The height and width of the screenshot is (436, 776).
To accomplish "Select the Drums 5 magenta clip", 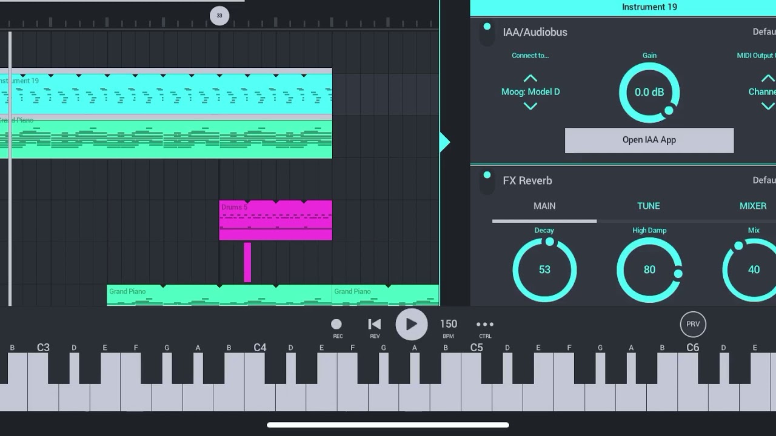I will (275, 220).
